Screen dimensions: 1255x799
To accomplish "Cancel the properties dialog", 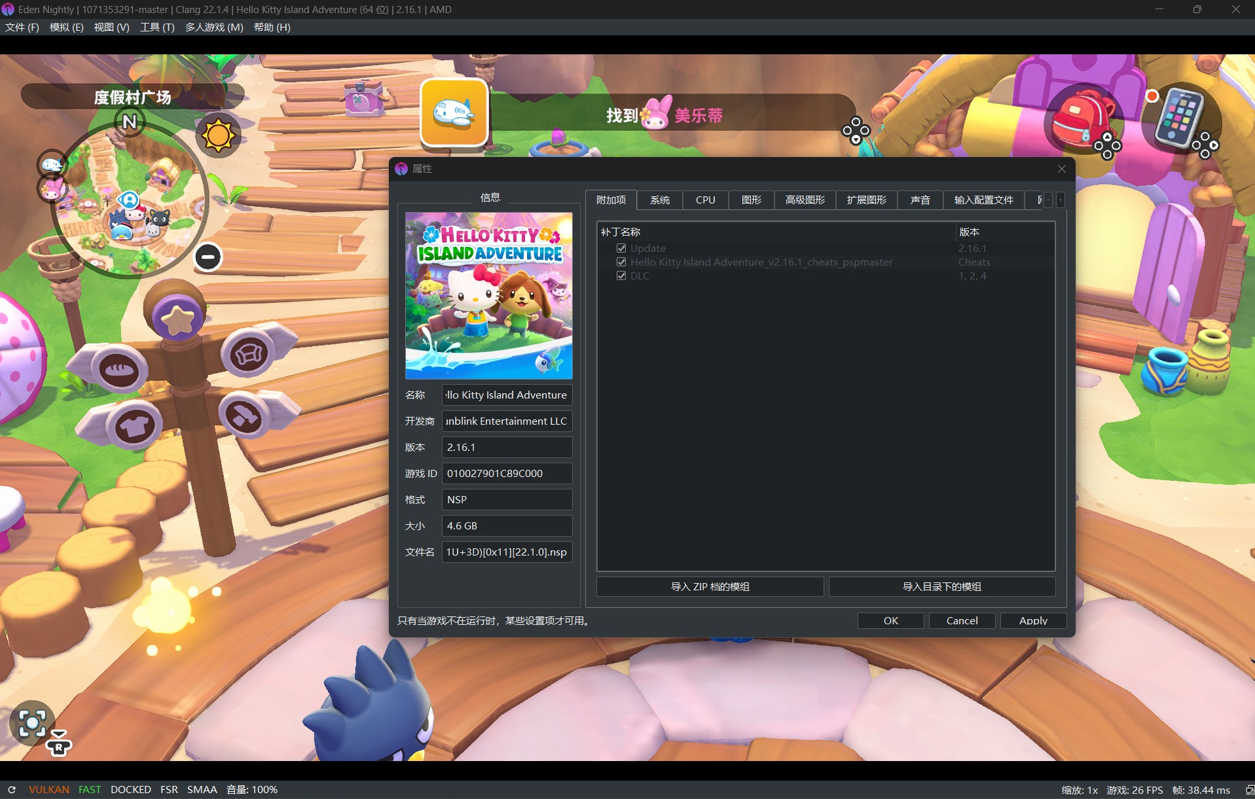I will (962, 620).
